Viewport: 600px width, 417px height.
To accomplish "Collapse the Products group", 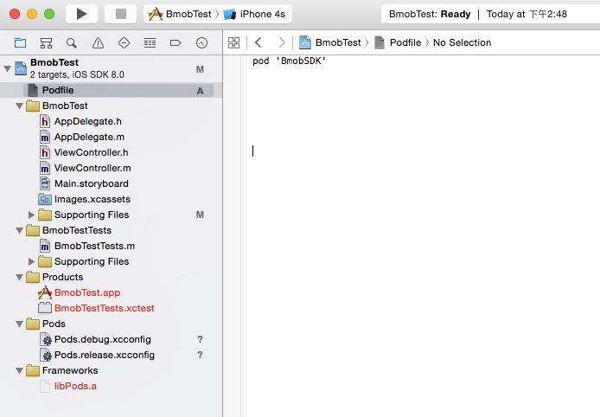I will tap(19, 277).
